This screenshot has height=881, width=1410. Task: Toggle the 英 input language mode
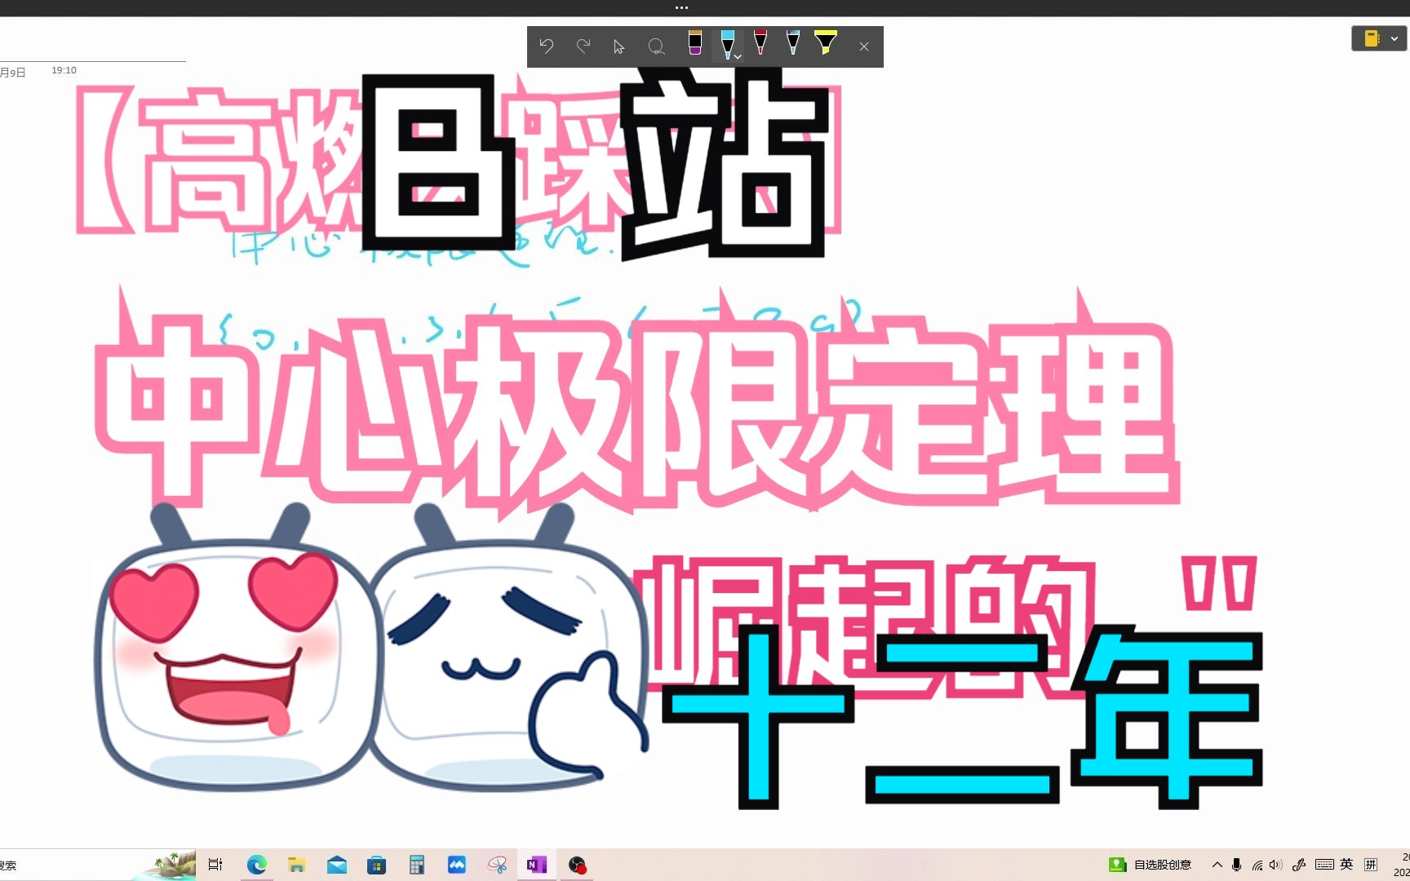[x=1346, y=865]
